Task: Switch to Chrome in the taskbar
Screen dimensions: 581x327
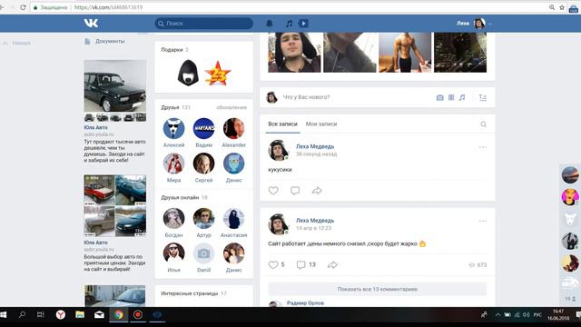Action: point(119,315)
